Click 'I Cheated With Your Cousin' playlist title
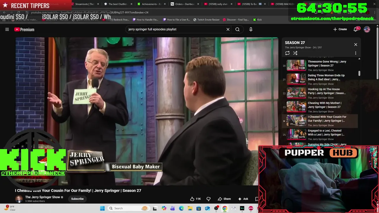Image resolution: width=379 pixels, height=213 pixels. point(327,119)
